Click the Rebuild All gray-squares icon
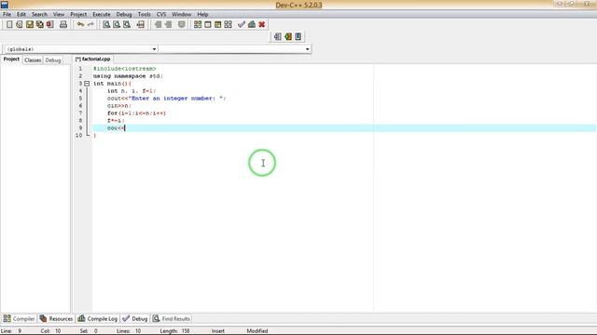This screenshot has height=335, width=597. [228, 25]
